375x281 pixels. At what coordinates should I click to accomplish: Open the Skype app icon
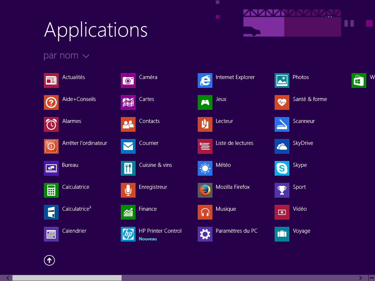click(x=282, y=168)
